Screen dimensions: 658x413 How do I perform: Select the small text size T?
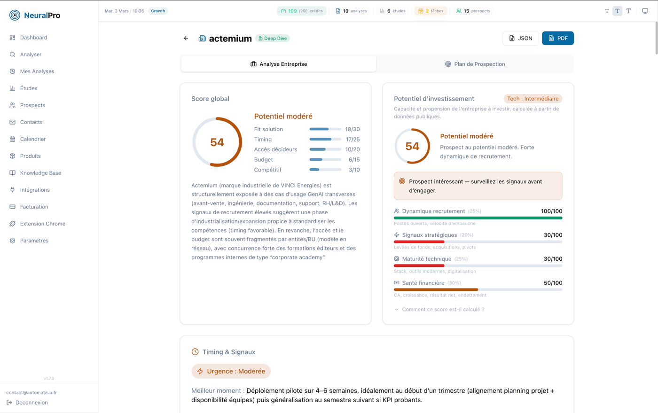point(606,10)
